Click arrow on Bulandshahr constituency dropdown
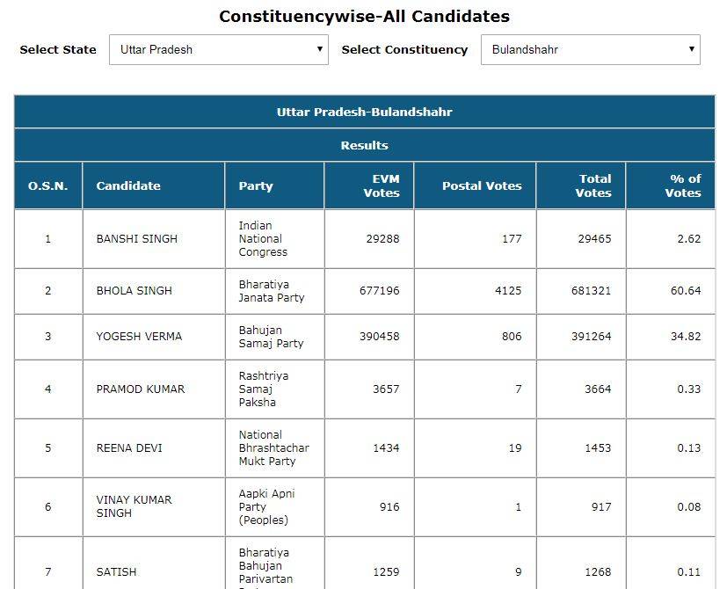Image resolution: width=727 pixels, height=589 pixels. [692, 49]
